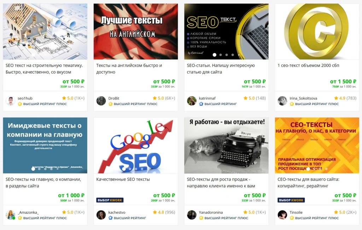
Task: Open seo1hub seller avatar
Action: pyautogui.click(x=10, y=101)
